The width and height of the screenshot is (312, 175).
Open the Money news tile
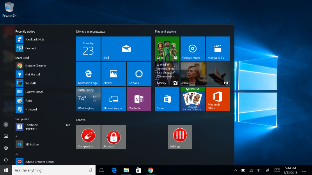click(167, 74)
